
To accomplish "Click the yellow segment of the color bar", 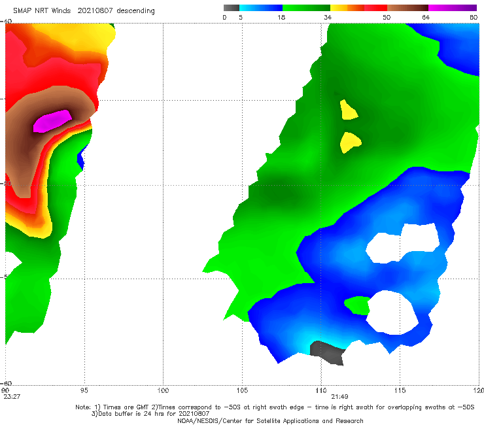I will 339,8.
